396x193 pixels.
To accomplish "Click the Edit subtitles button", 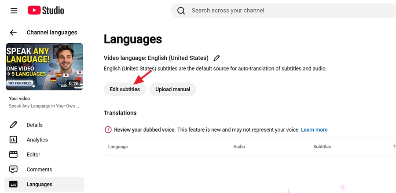I will 125,89.
